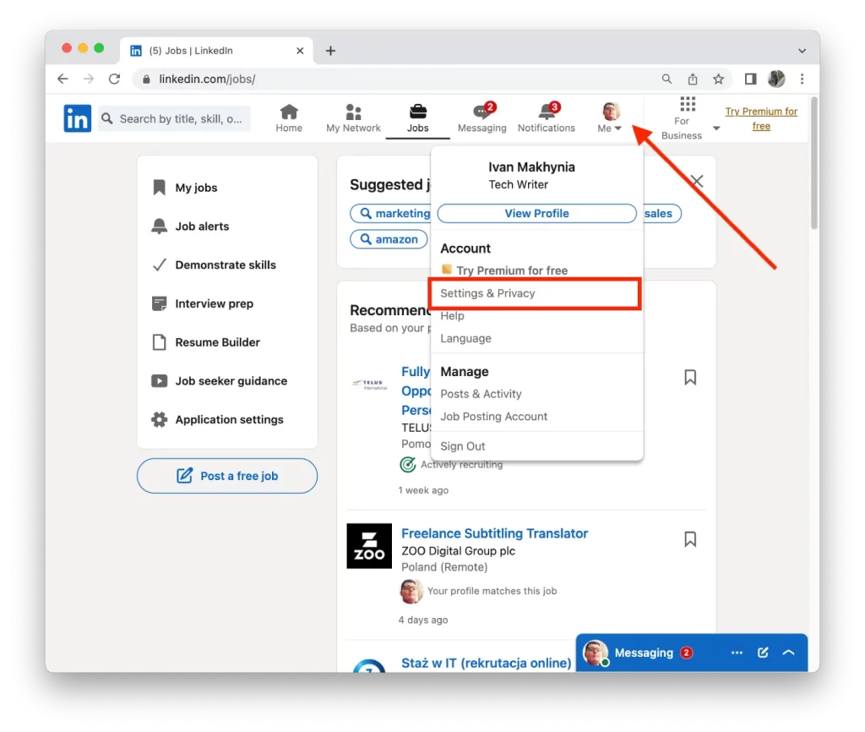
Task: Open My Network icon
Action: (x=353, y=118)
